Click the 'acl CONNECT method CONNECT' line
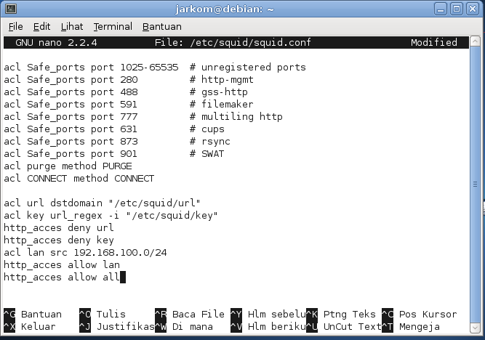This screenshot has height=340, width=485. (x=79, y=179)
